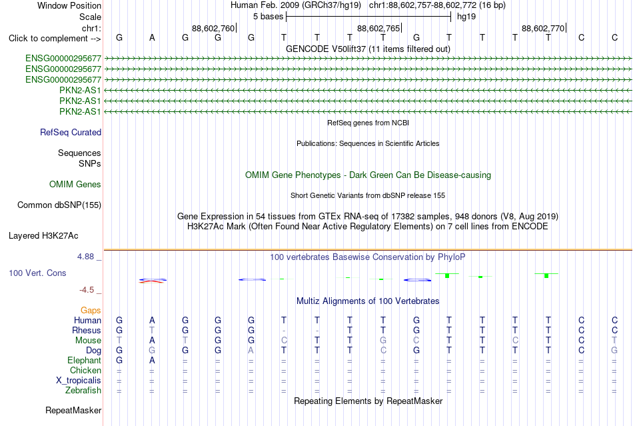Select the Elephant species label

click(x=84, y=360)
